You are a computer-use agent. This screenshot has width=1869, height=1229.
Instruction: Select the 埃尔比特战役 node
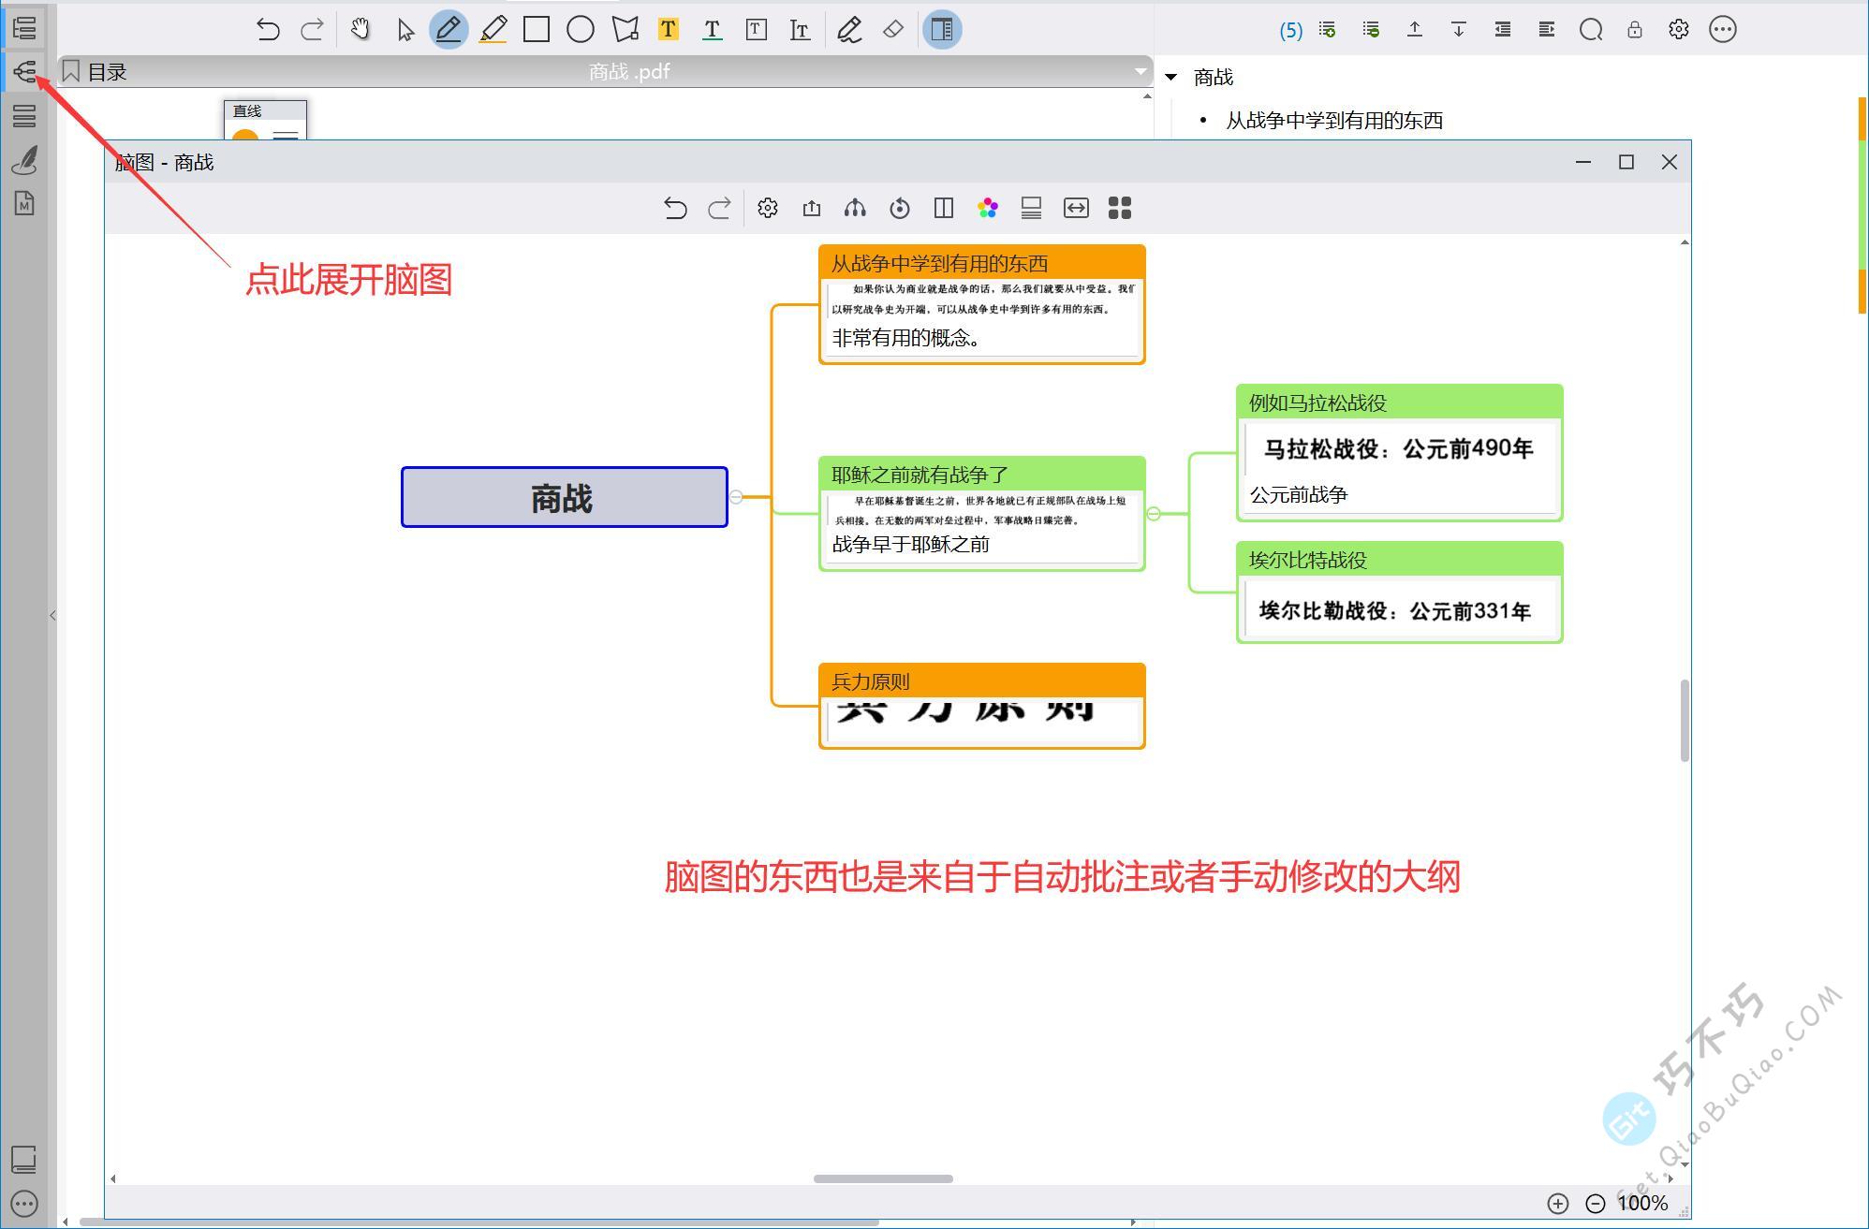(1400, 593)
